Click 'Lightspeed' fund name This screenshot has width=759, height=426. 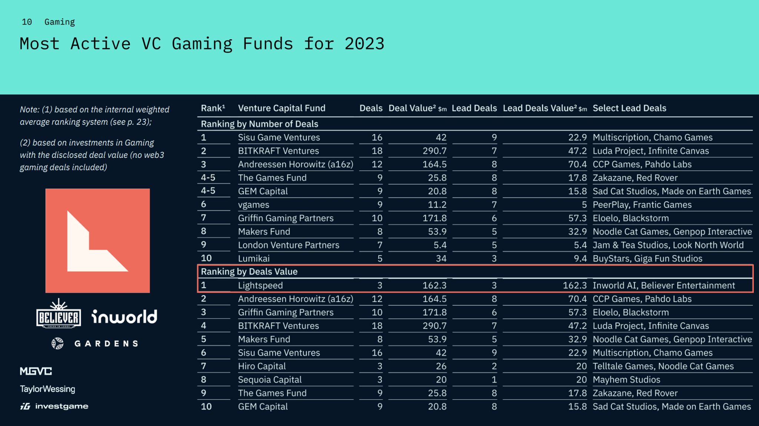260,286
